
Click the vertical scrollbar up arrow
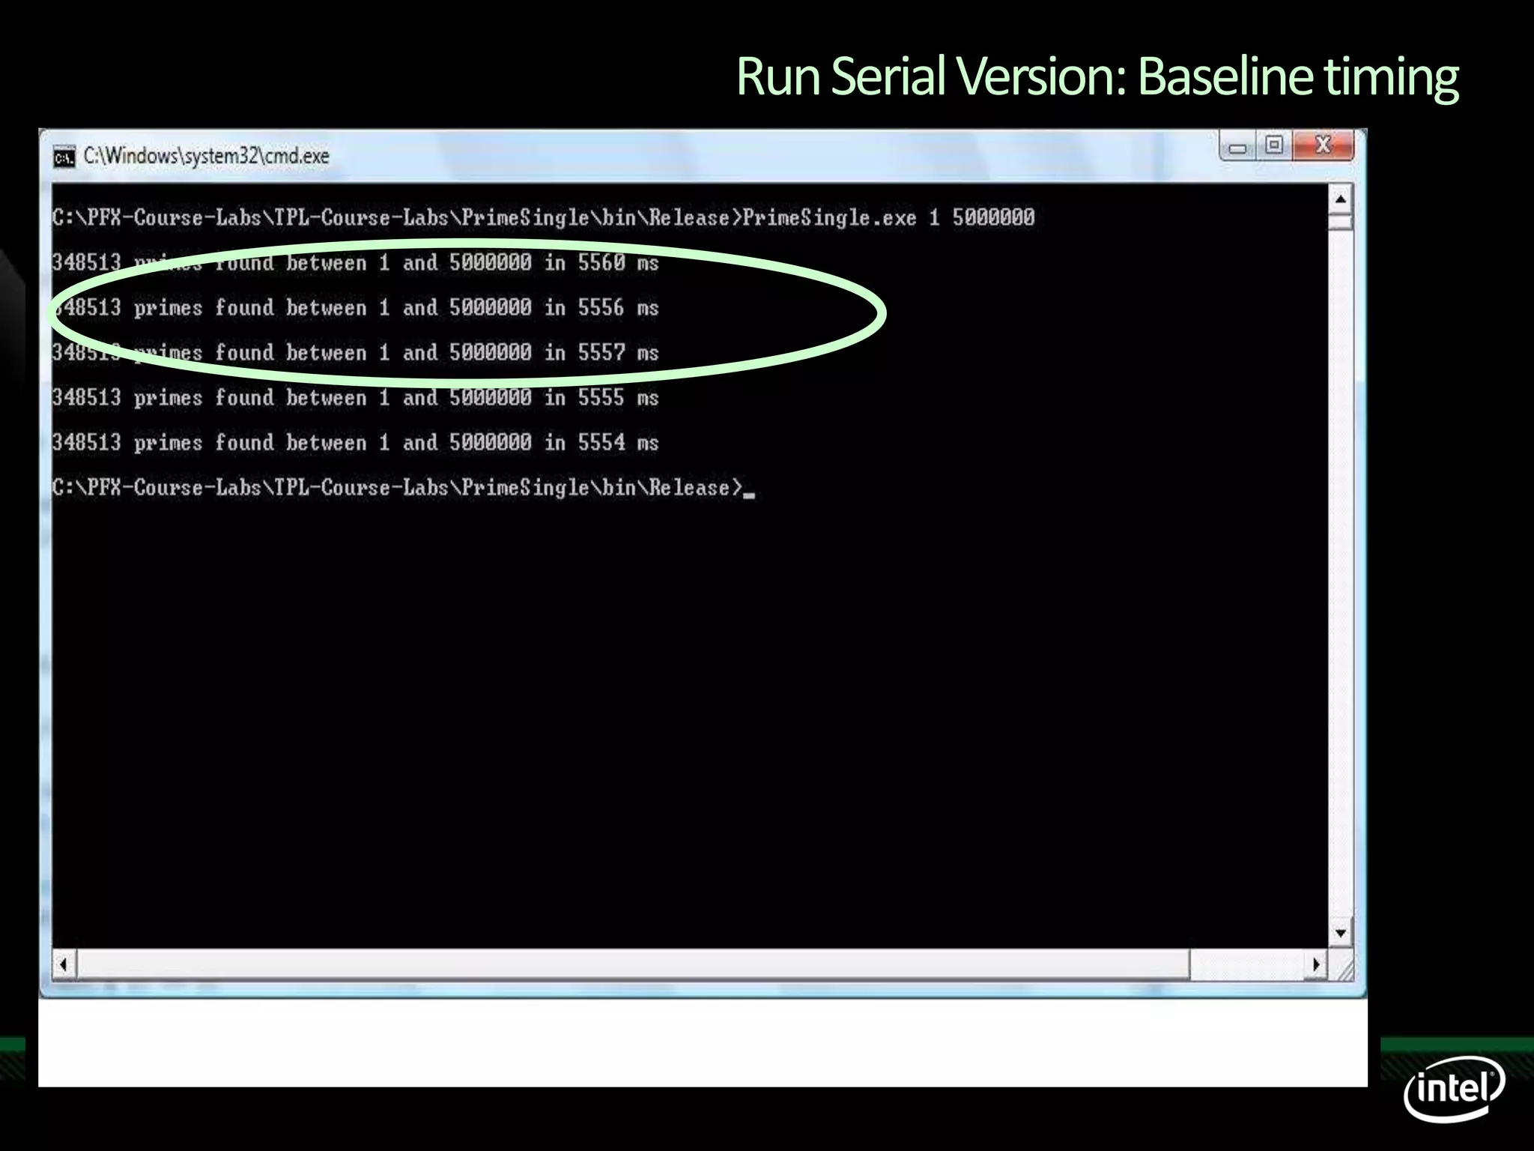(1340, 199)
